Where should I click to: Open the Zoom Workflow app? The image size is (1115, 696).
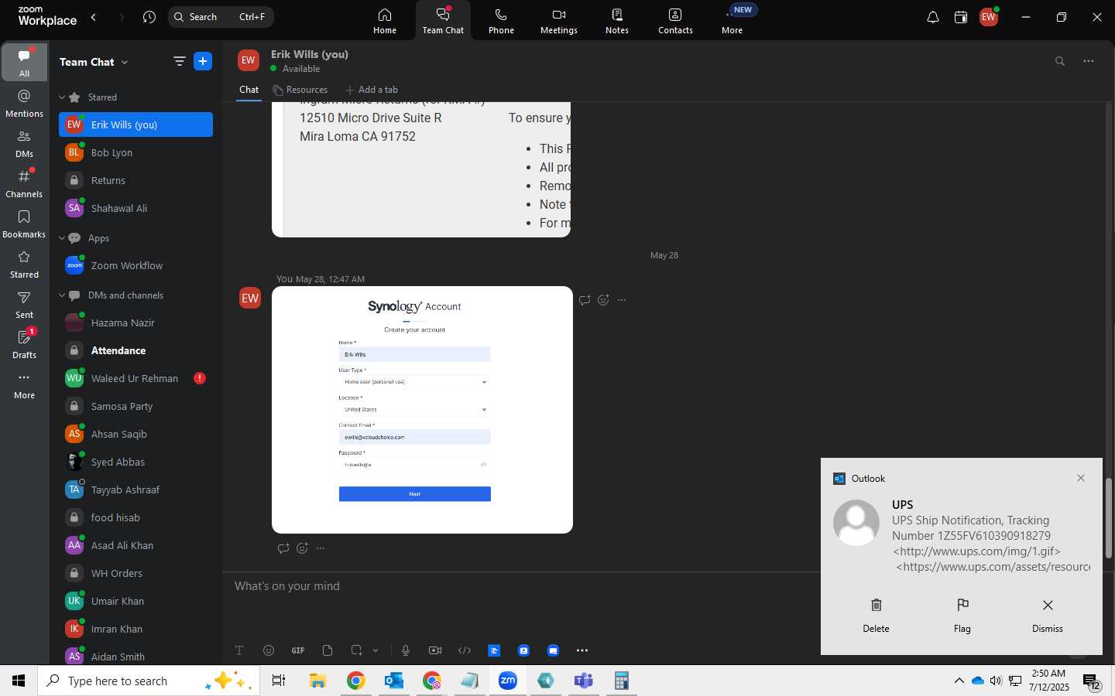pyautogui.click(x=136, y=265)
